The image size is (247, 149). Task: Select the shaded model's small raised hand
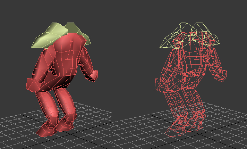point(93,76)
